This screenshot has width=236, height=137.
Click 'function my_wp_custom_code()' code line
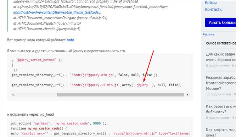[x=39, y=129]
